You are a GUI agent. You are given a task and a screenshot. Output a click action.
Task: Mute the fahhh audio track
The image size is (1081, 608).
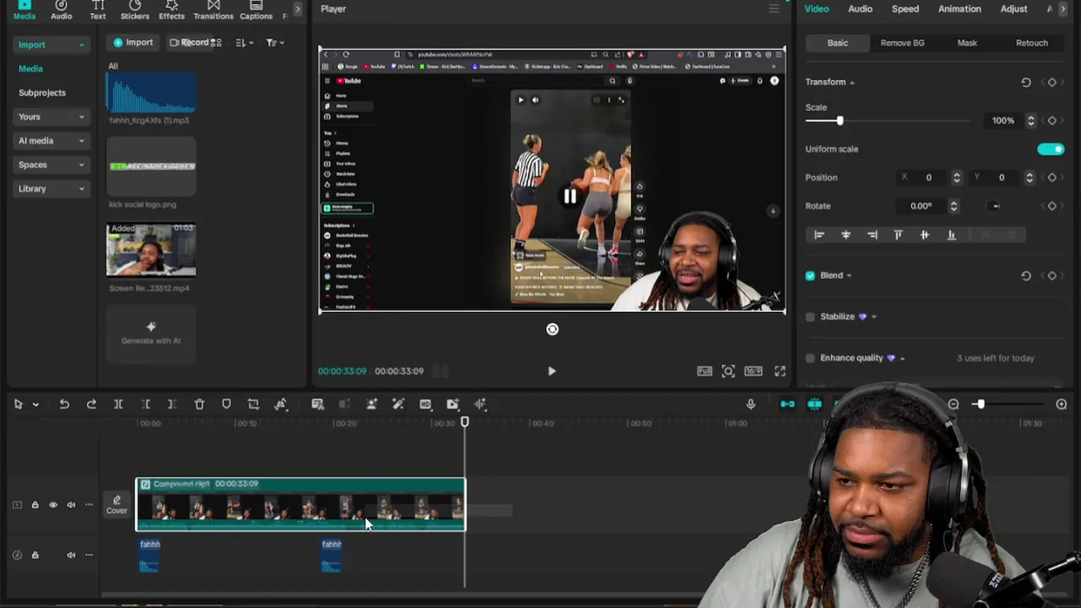71,555
